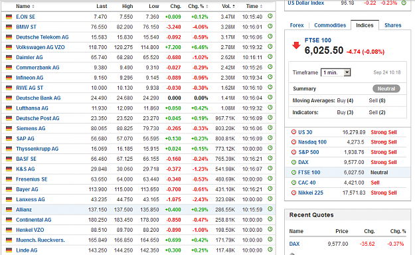Open the Volkswagen AG VZO link
Viewport: 415px width, 255px height.
point(41,47)
